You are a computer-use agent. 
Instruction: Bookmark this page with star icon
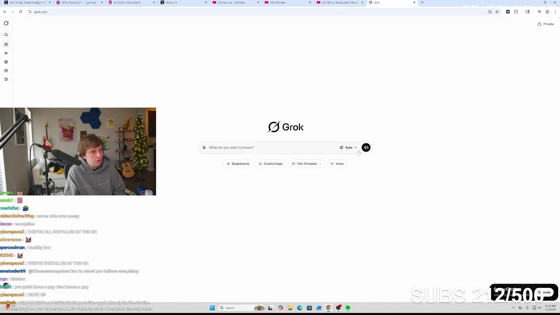[x=497, y=12]
